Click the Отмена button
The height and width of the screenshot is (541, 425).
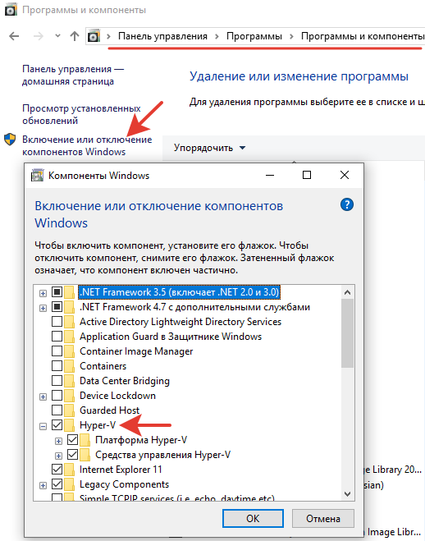(x=323, y=519)
